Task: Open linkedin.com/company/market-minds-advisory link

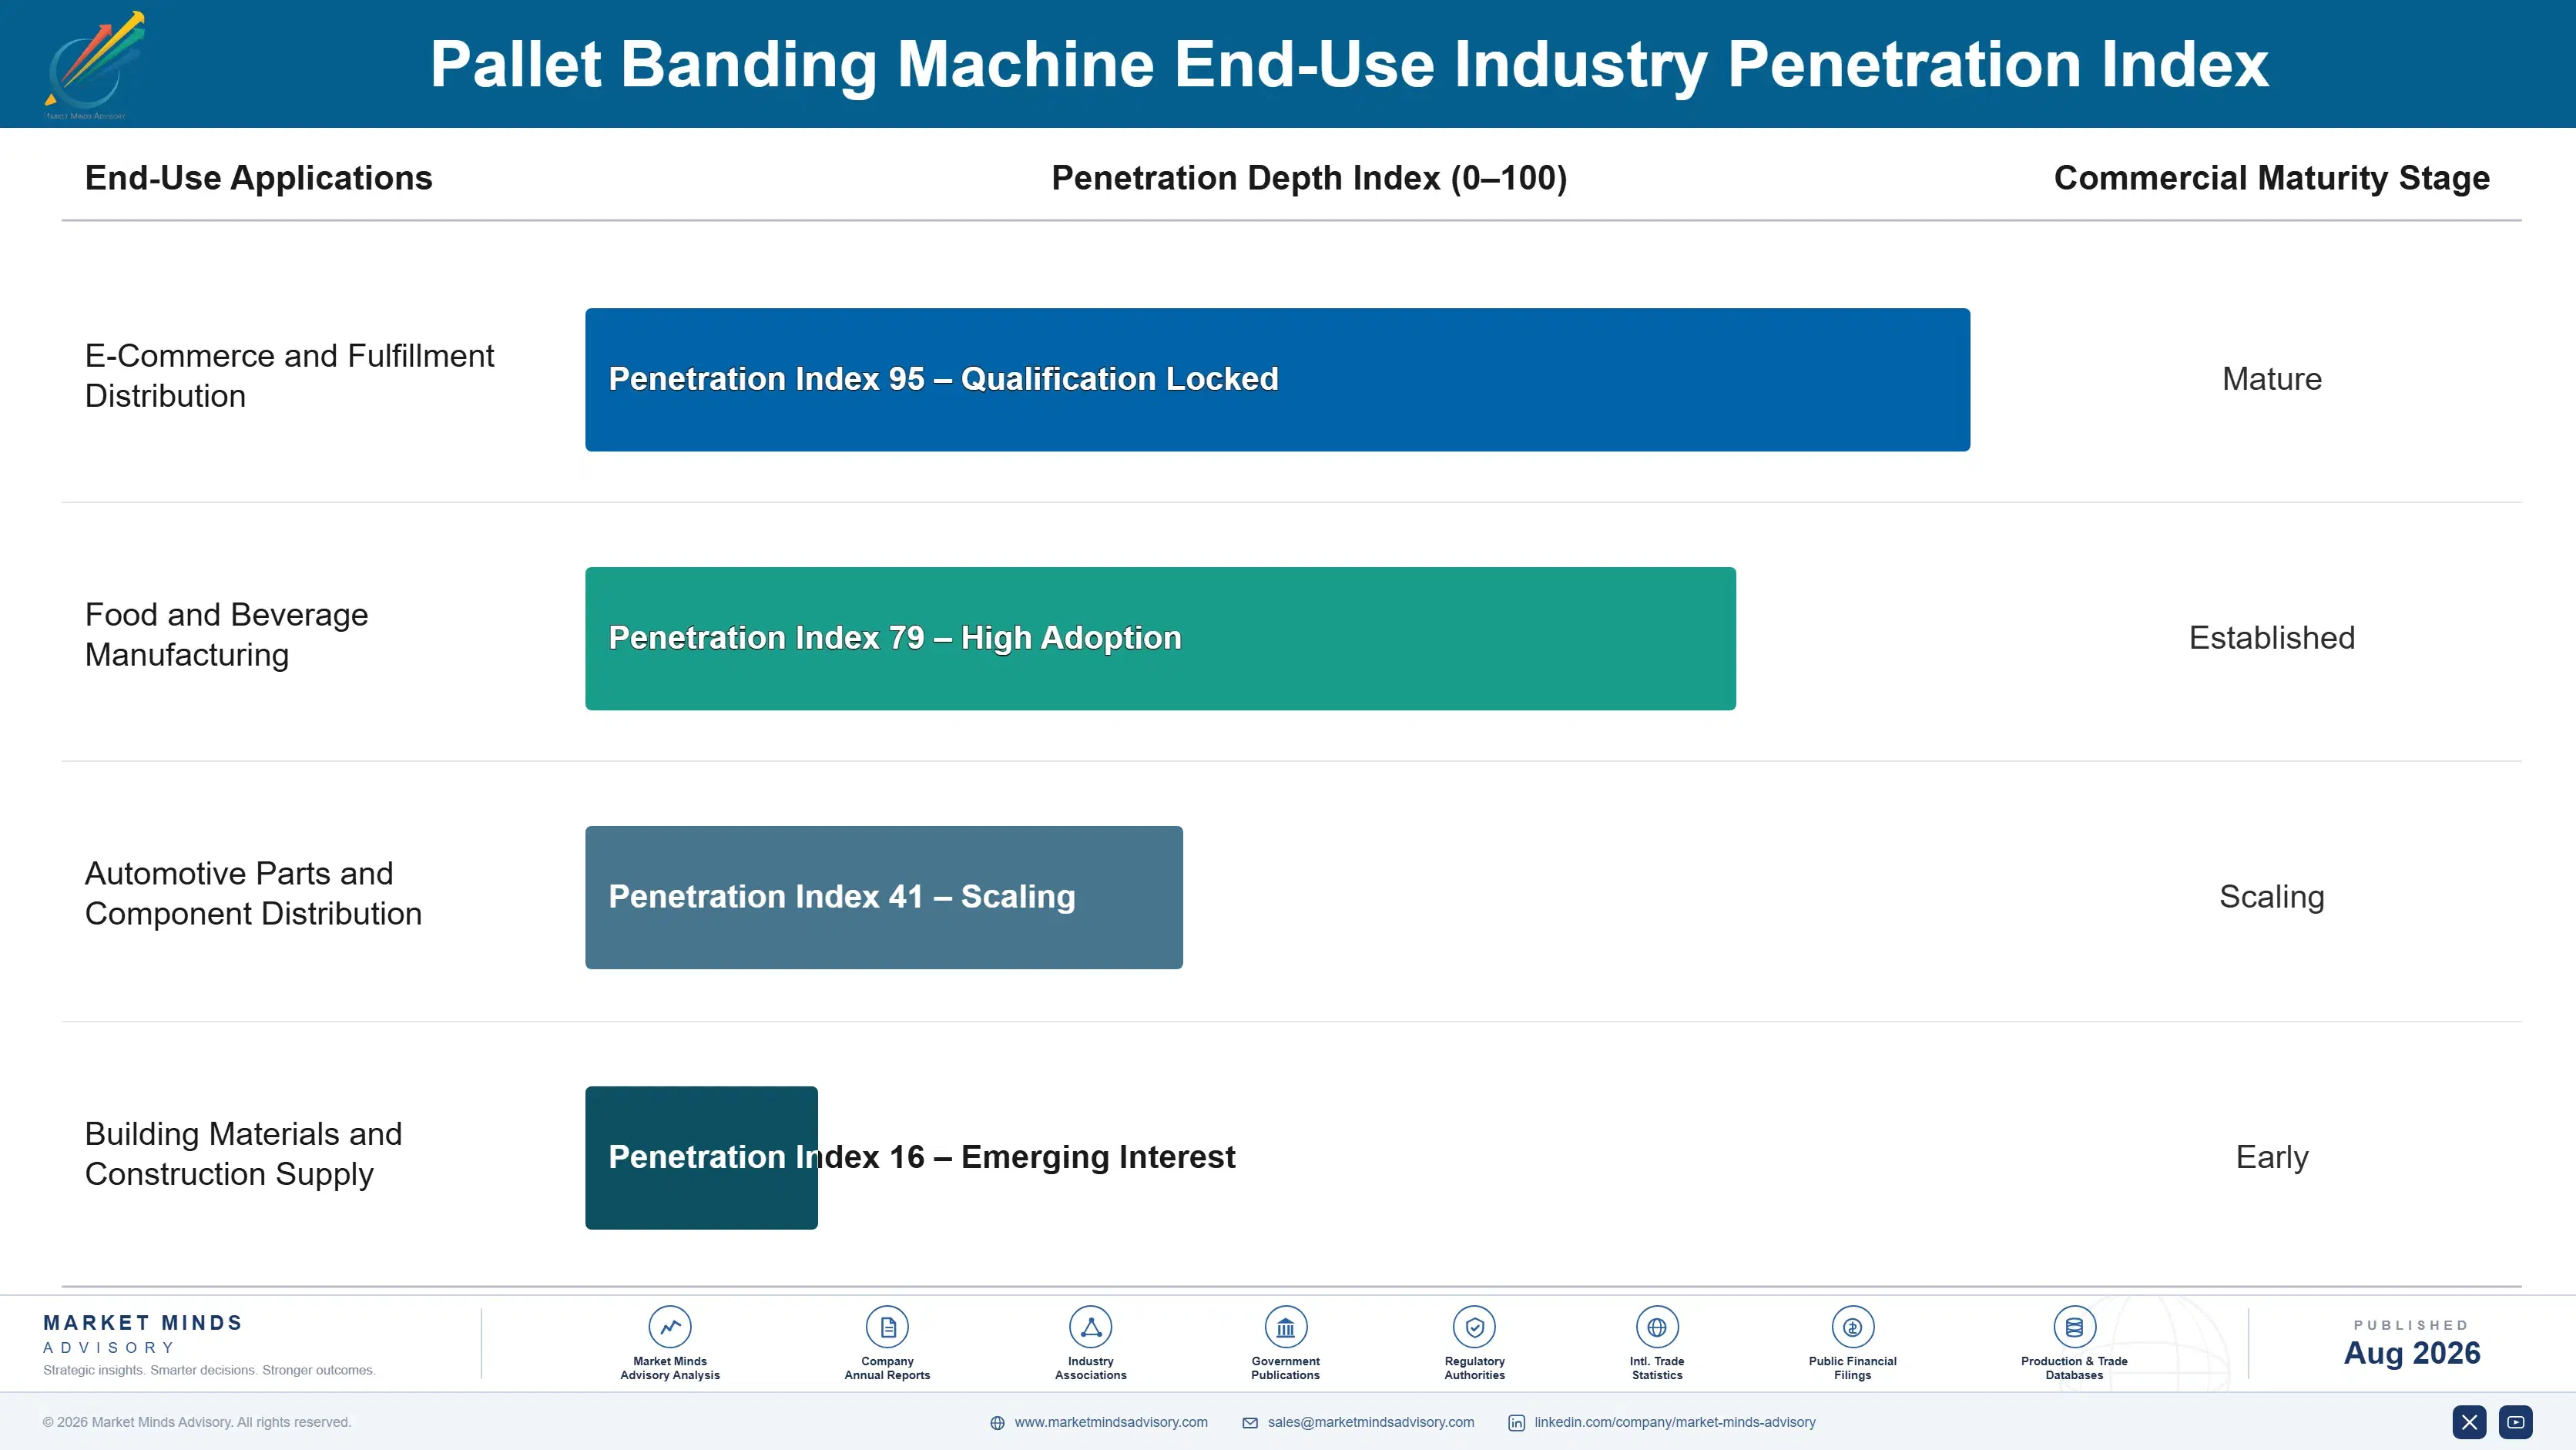Action: pos(1675,1422)
